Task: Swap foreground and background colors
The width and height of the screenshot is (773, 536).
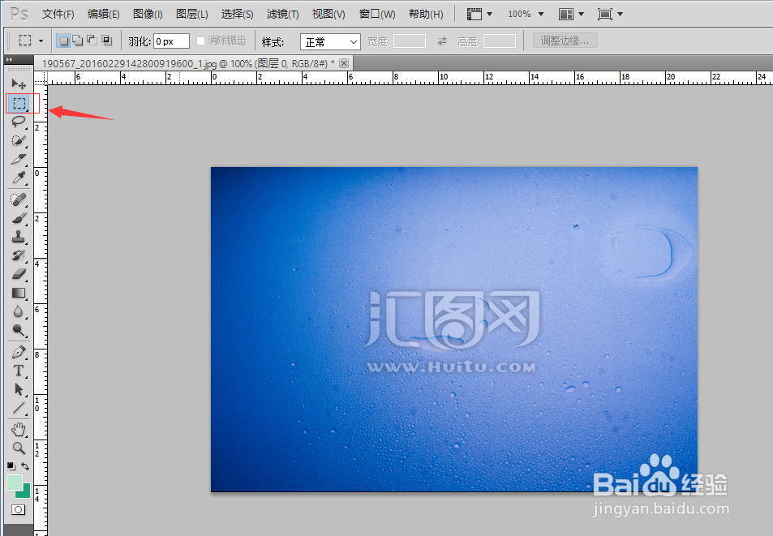Action: point(25,465)
